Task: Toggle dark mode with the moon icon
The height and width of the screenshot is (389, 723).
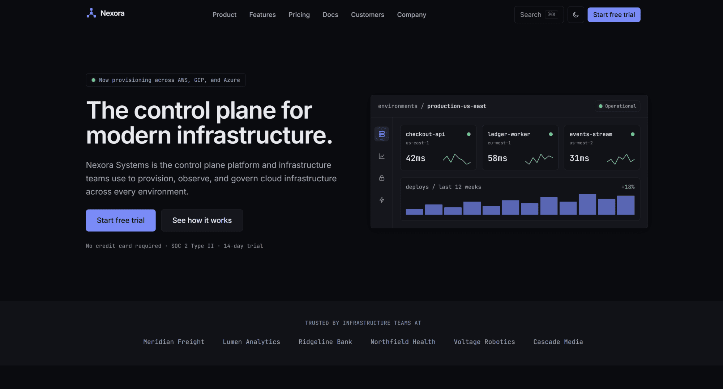Action: [x=576, y=15]
